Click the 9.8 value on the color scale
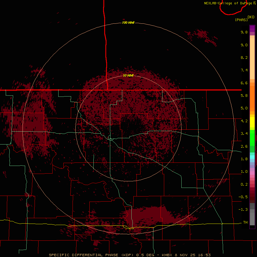The height and width of the screenshot is (257, 257). [244, 32]
